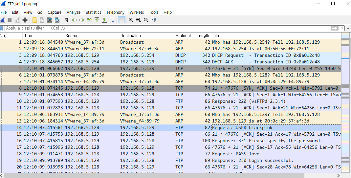Open the View menu

pos(28,12)
